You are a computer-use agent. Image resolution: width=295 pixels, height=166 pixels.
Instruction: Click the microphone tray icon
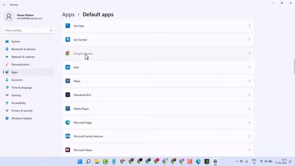[247, 161]
